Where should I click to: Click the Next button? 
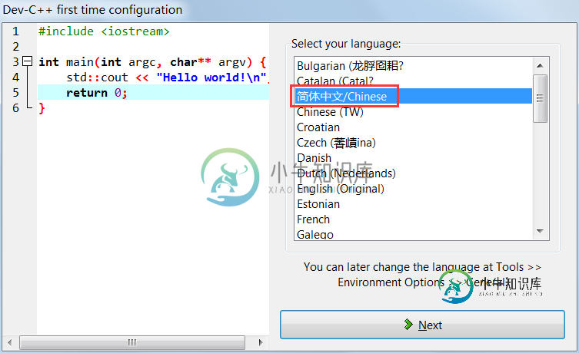click(422, 325)
